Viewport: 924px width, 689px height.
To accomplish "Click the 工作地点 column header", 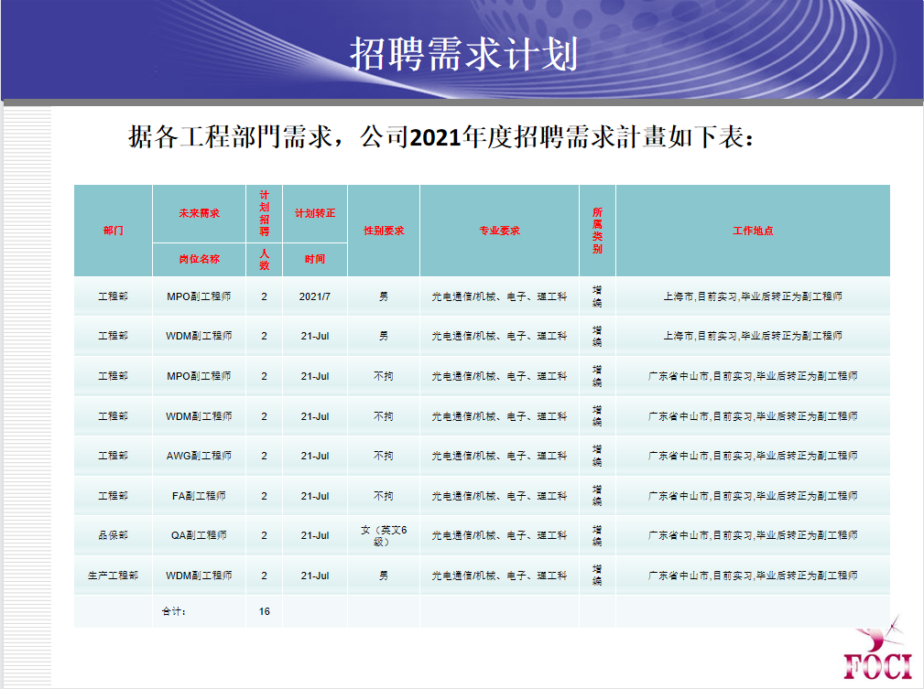I will 753,231.
